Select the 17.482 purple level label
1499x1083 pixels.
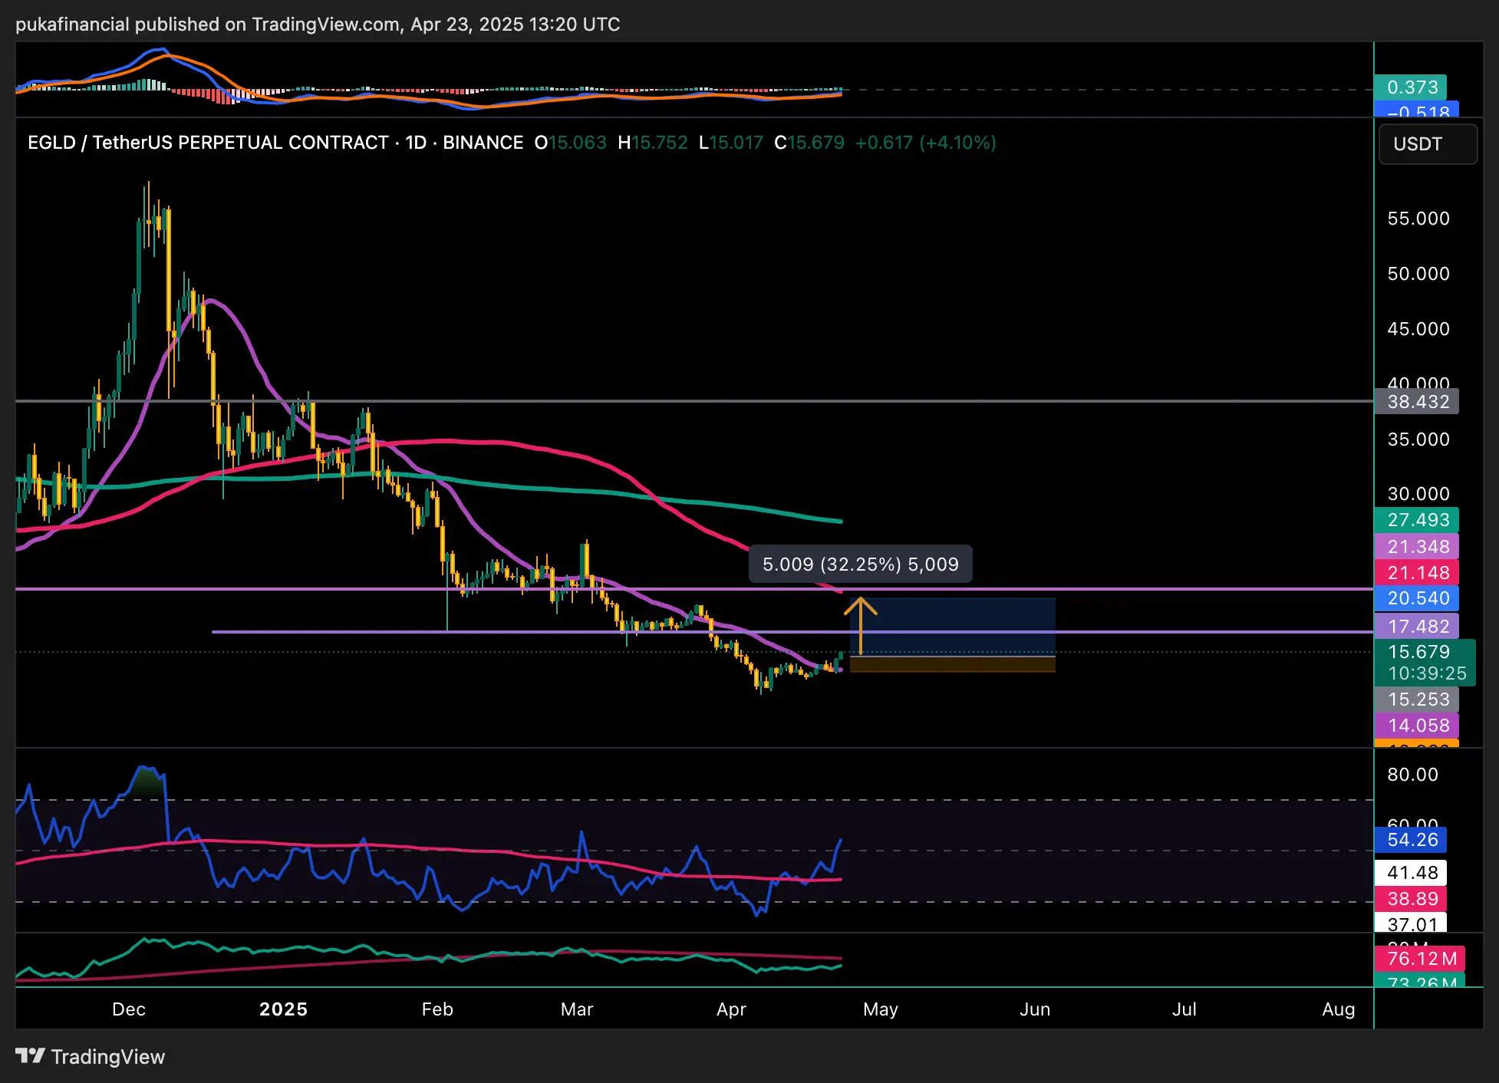(x=1417, y=627)
